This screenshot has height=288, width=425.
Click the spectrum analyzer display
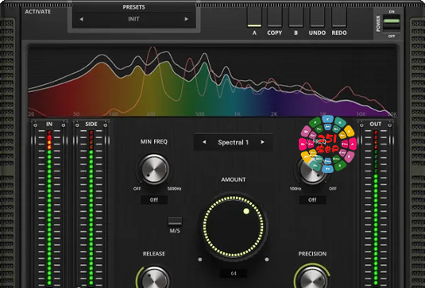pyautogui.click(x=213, y=82)
